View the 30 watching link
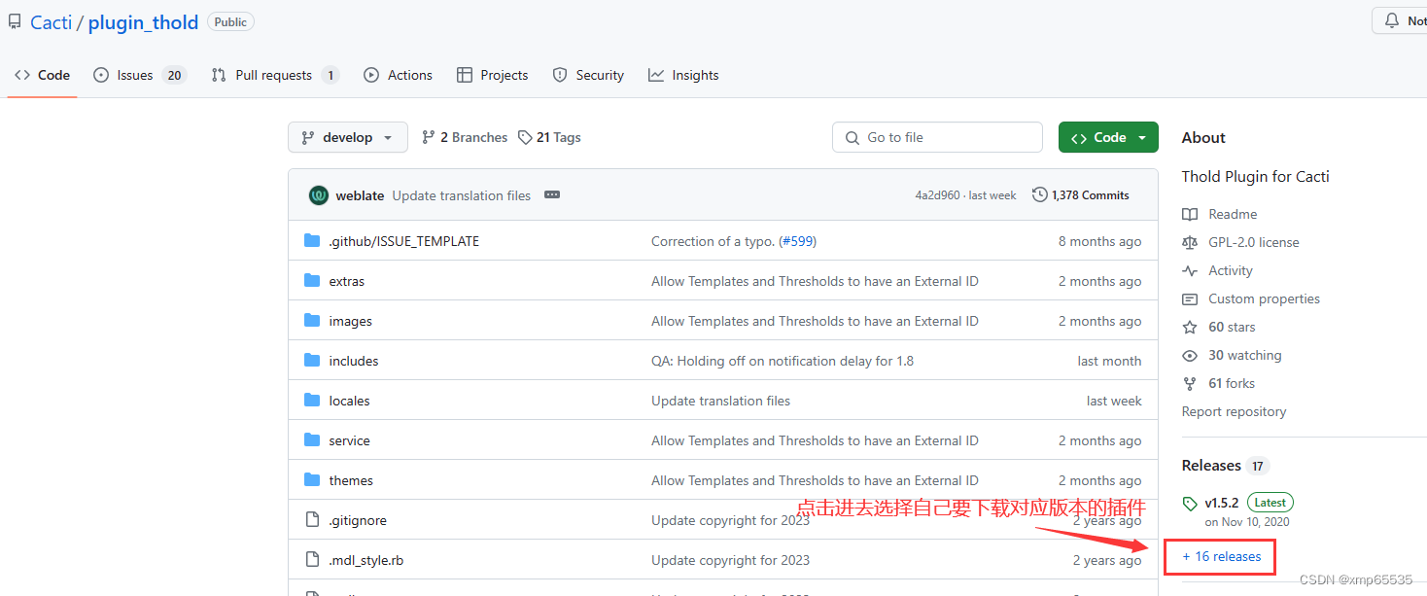This screenshot has width=1427, height=596. (1245, 355)
